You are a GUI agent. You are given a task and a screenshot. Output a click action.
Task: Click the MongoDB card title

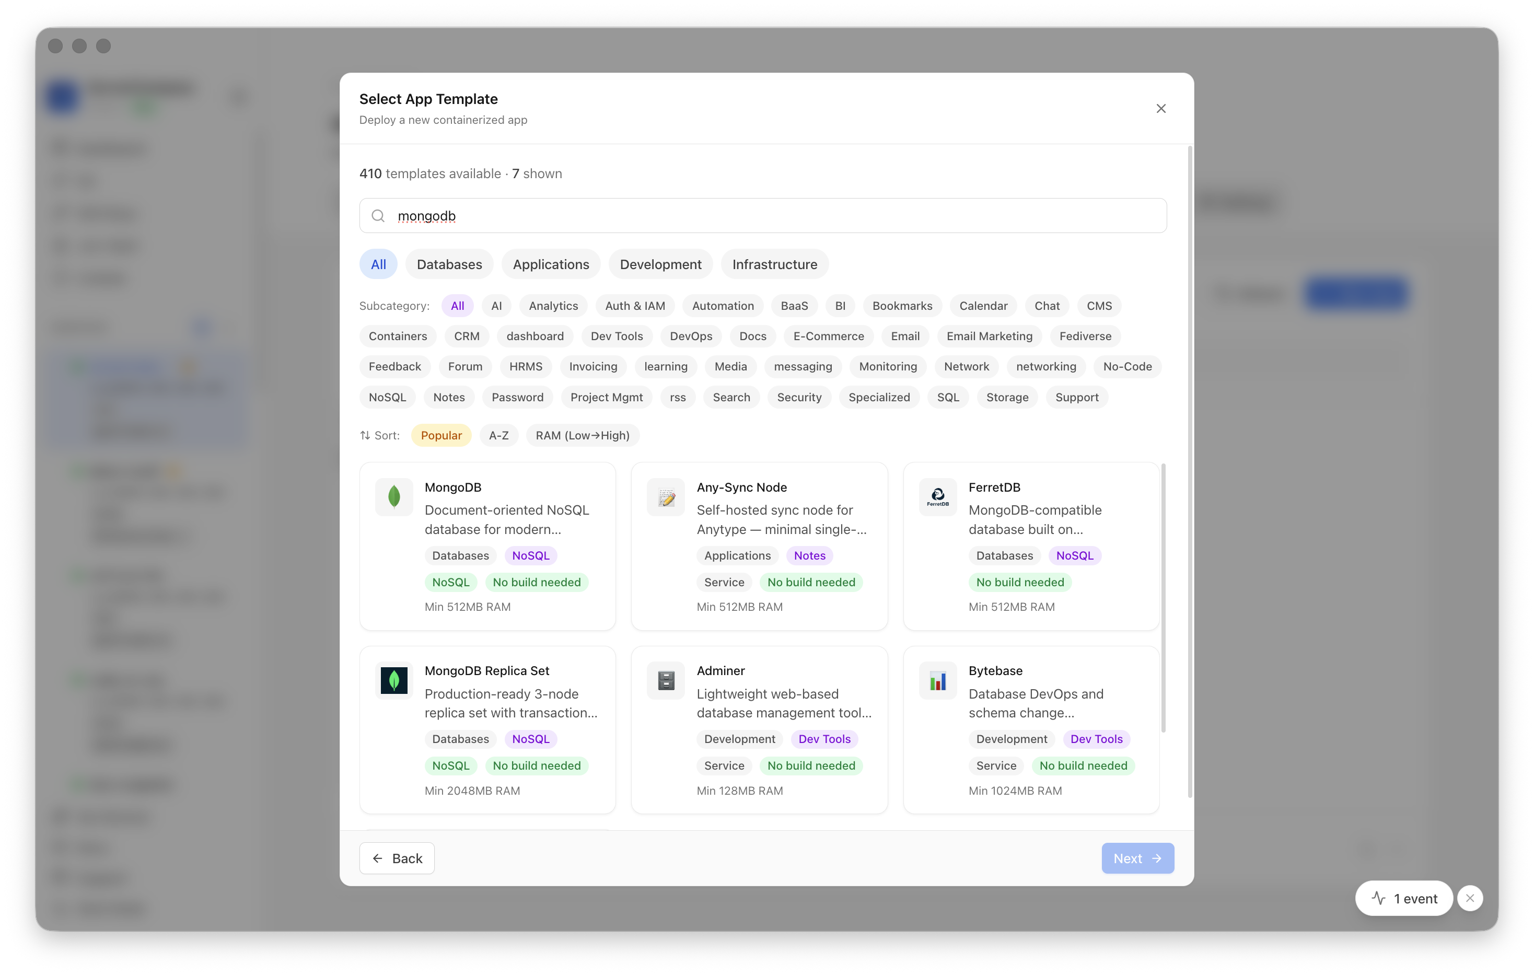pyautogui.click(x=453, y=487)
